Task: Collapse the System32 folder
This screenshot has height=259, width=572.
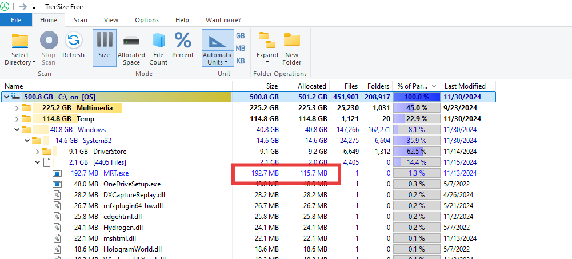Action: click(27, 141)
